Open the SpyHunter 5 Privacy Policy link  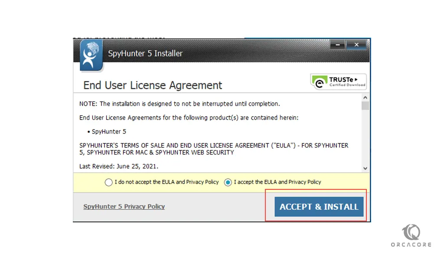[x=124, y=207]
